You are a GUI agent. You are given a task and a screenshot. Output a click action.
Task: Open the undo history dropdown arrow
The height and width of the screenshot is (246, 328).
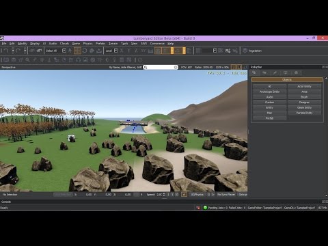(x=13, y=51)
